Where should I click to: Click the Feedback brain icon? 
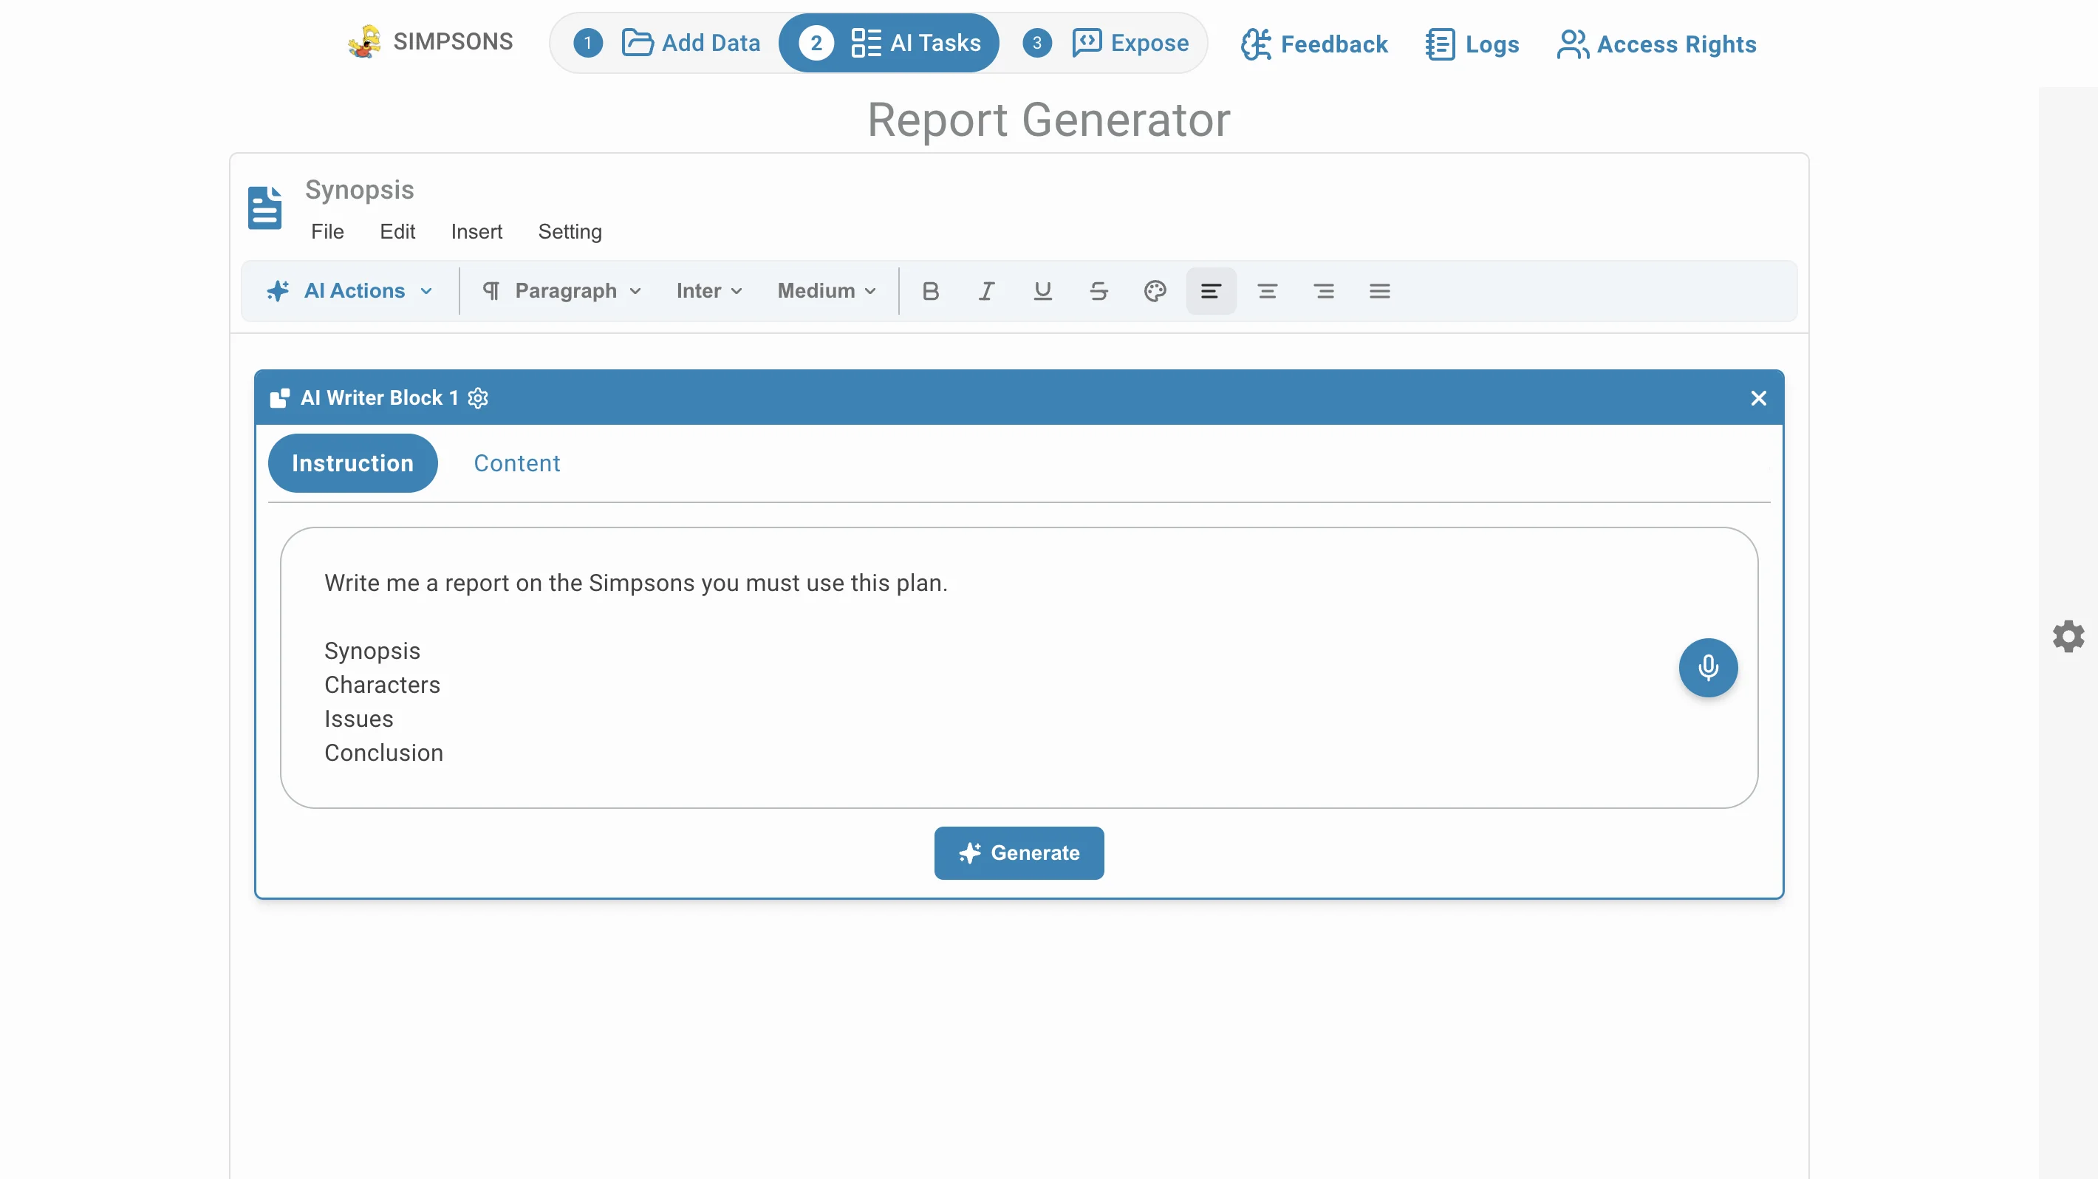click(x=1256, y=44)
